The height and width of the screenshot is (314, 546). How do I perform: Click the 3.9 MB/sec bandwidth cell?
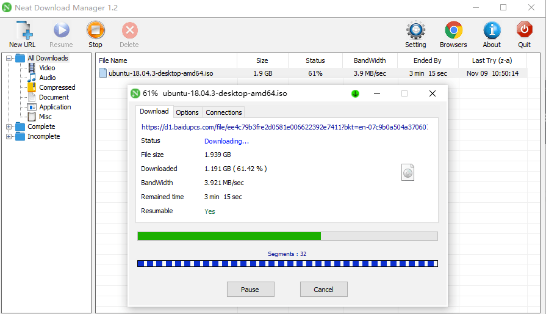pyautogui.click(x=370, y=73)
